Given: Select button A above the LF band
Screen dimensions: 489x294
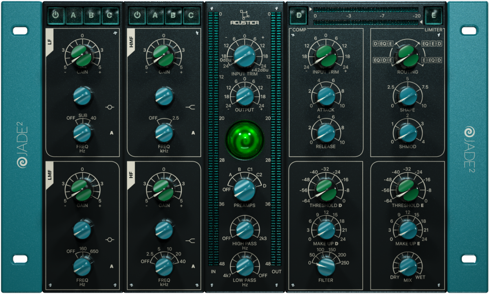Looking at the screenshot, I should point(73,15).
